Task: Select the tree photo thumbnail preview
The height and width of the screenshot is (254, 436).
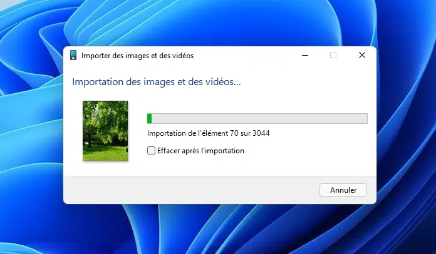Action: click(x=105, y=131)
